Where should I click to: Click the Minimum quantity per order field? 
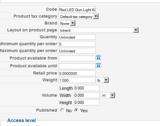click(77, 44)
